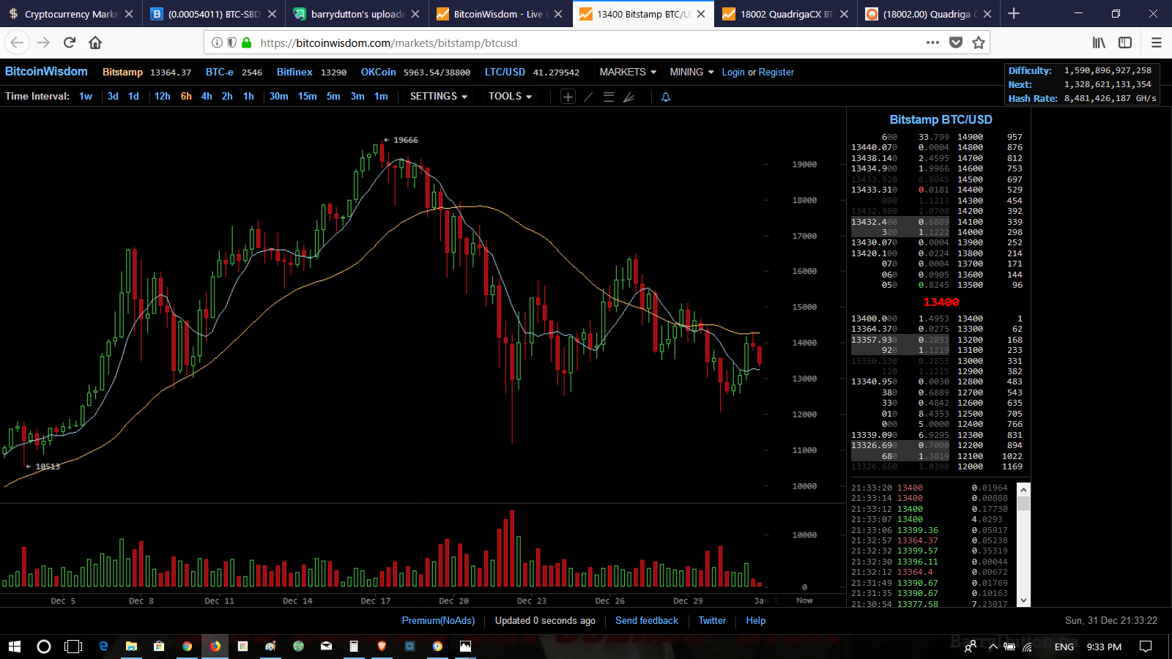Open Calculator from the taskbar
The image size is (1172, 659).
(354, 647)
